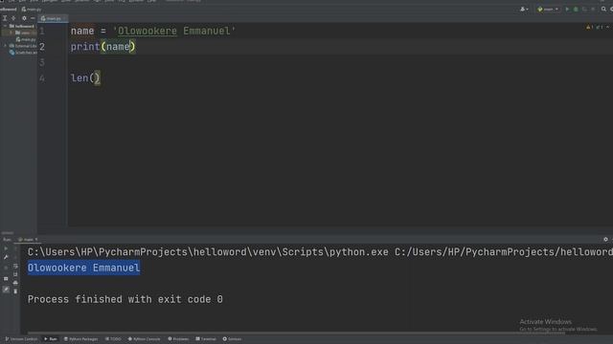Screen dimensions: 613x344
Task: Open the Terminal tool window
Action: tap(206, 339)
